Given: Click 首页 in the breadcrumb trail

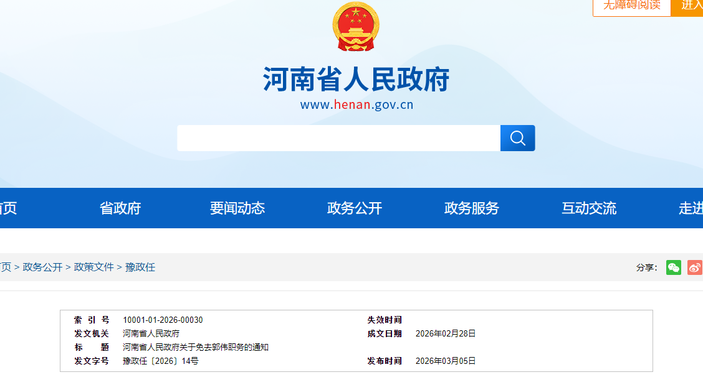Looking at the screenshot, I should click(5, 267).
